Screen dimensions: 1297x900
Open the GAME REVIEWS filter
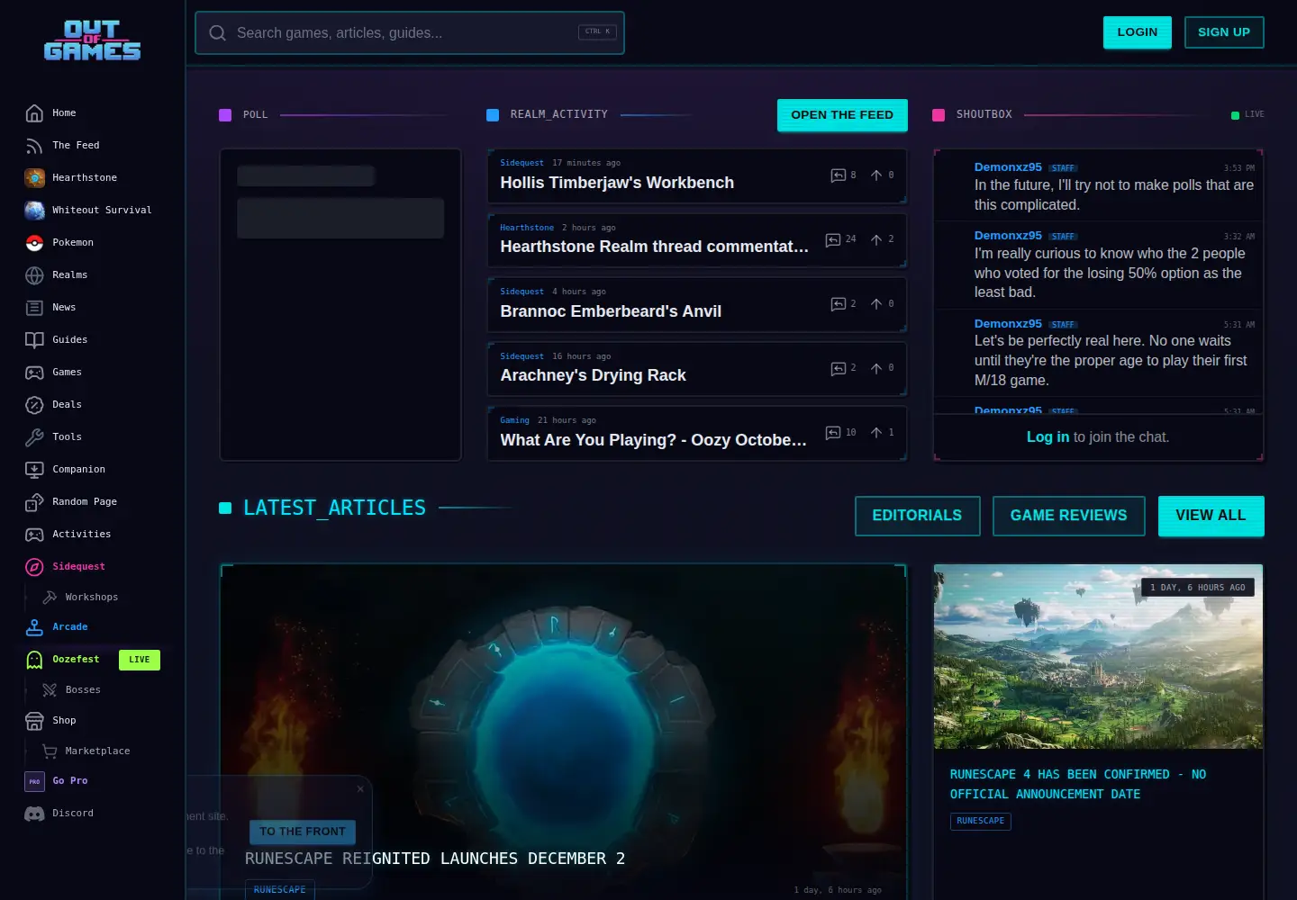click(x=1068, y=516)
